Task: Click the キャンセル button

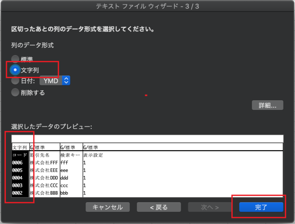Action: click(108, 207)
